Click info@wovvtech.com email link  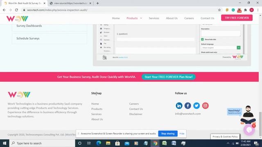(x=188, y=114)
